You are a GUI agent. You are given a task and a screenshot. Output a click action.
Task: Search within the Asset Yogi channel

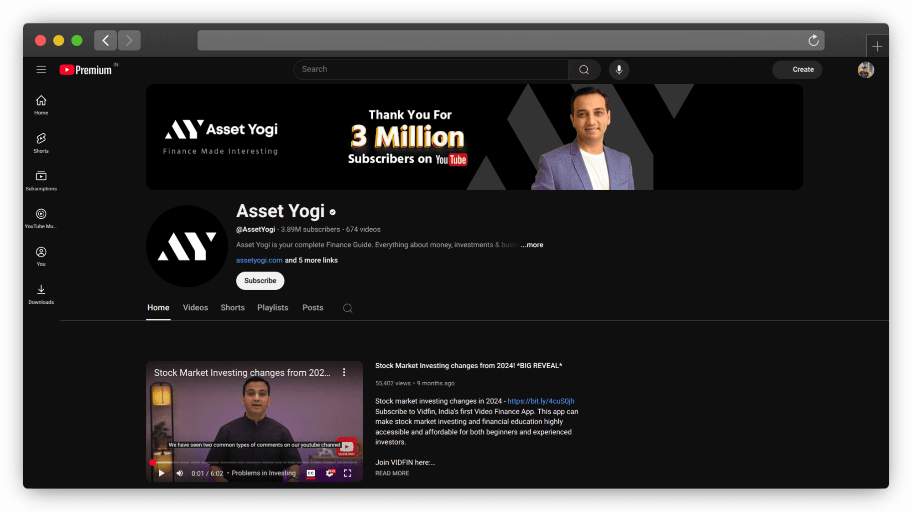coord(348,308)
